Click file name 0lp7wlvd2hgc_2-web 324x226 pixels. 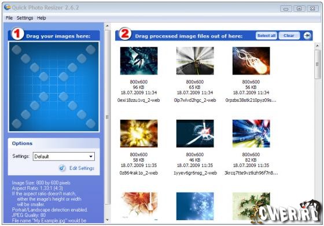coord(195,101)
